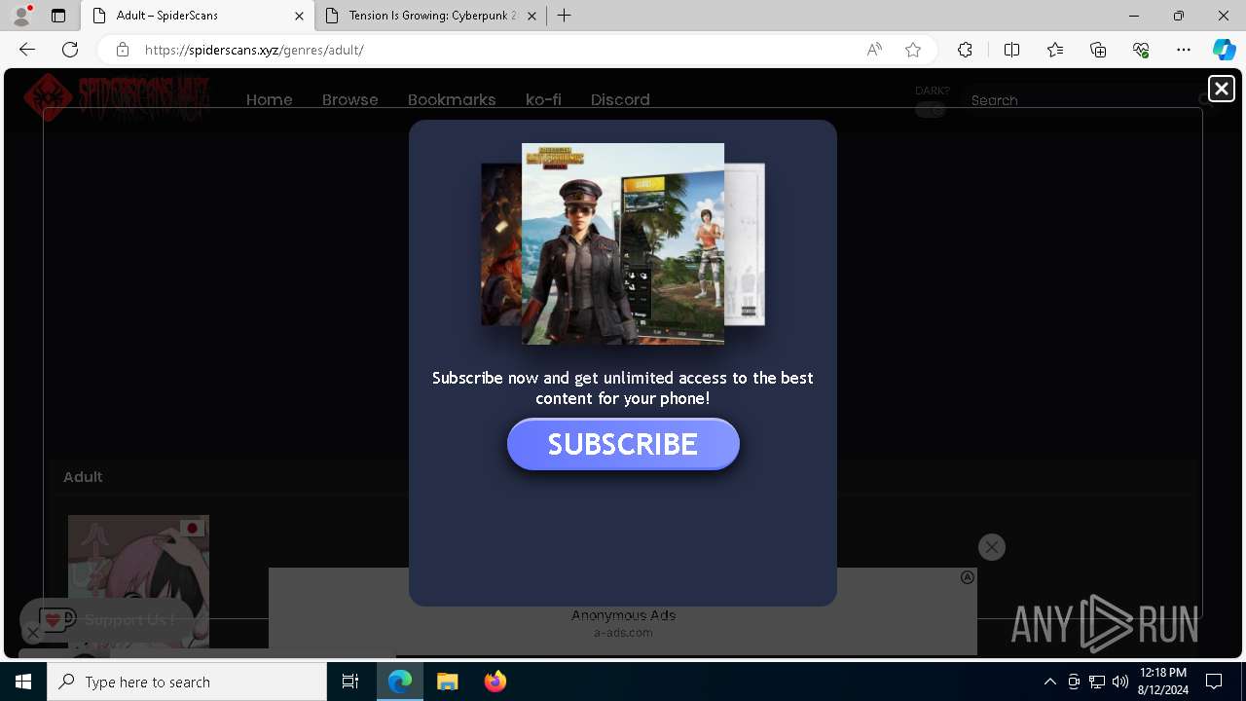1246x701 pixels.
Task: Dismiss the bottom banner ad circle X
Action: tap(991, 547)
